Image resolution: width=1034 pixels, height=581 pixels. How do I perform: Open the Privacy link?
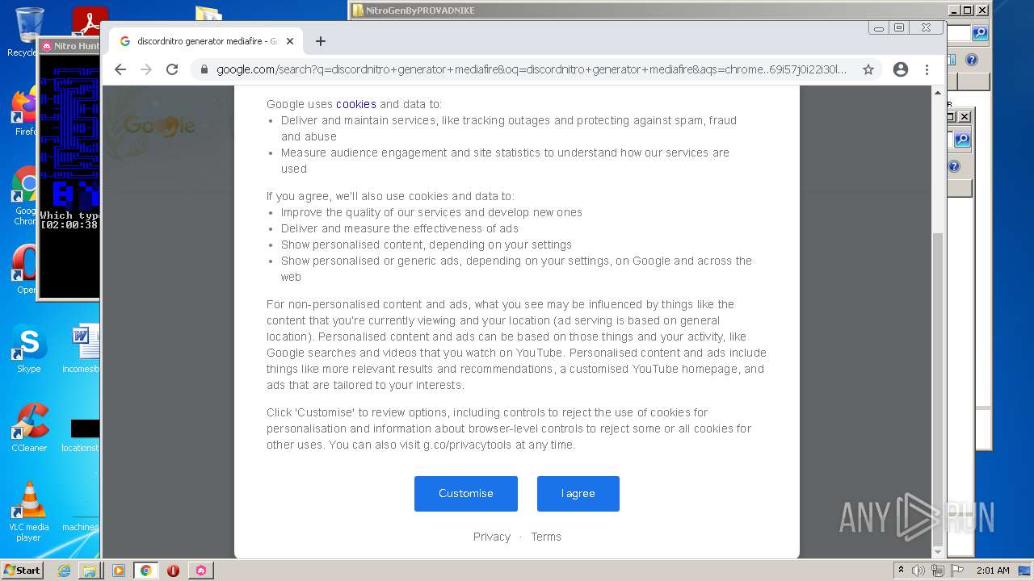click(x=492, y=537)
